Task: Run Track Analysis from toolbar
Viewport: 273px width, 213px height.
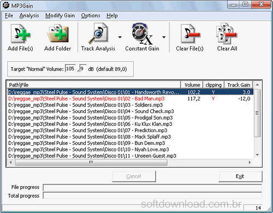Action: click(98, 34)
